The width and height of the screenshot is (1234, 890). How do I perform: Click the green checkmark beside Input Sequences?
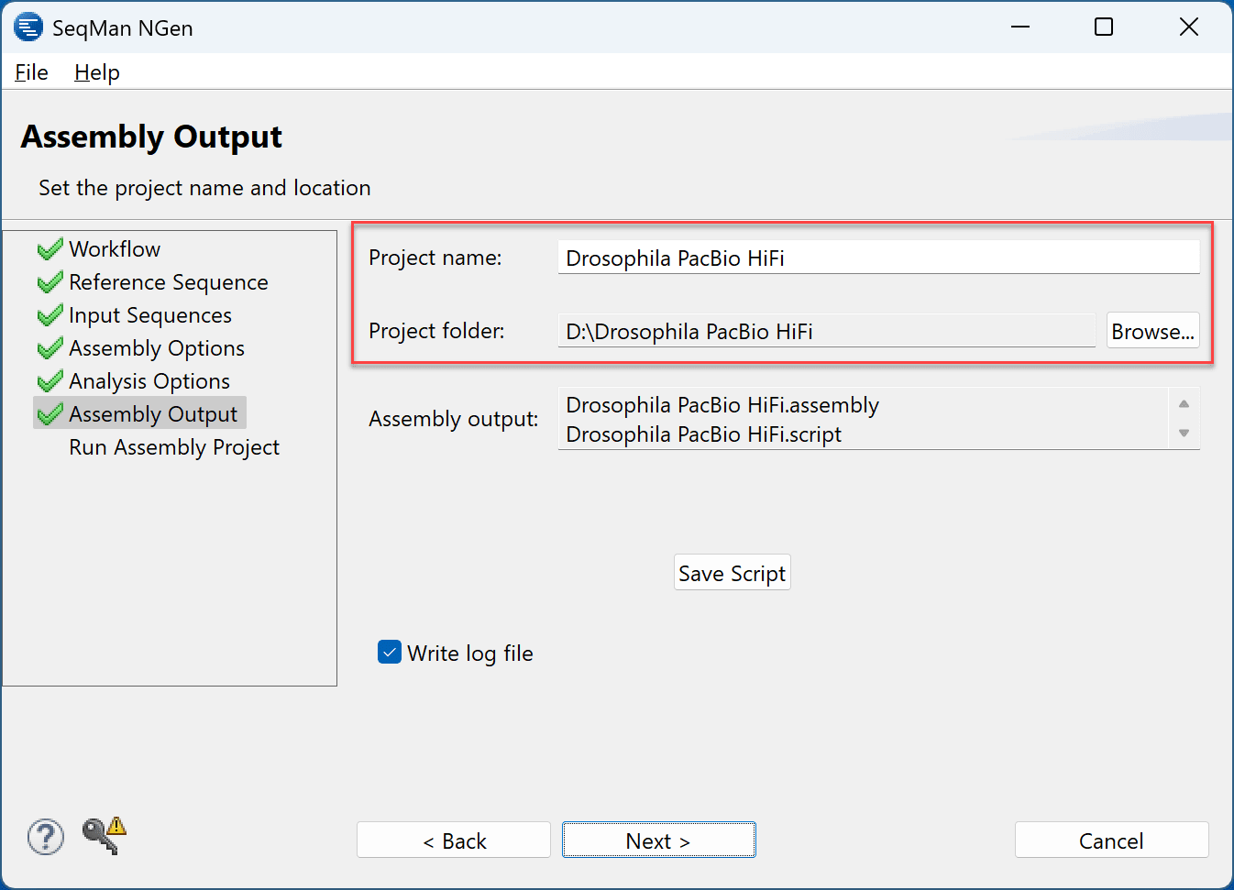click(50, 315)
